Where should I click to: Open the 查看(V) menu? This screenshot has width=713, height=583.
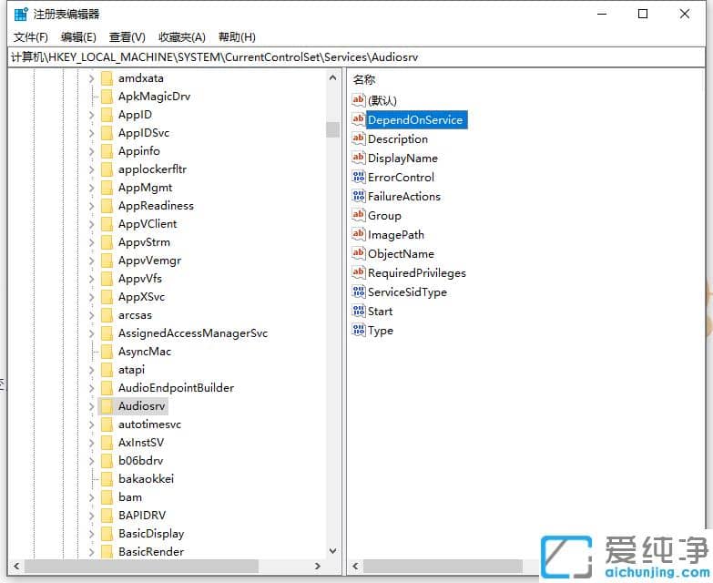127,37
